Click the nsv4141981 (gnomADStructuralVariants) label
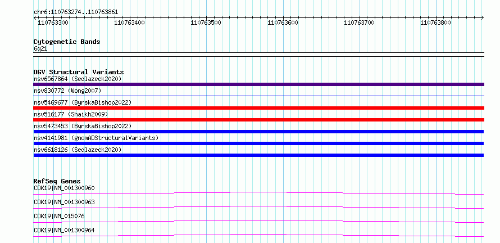The height and width of the screenshot is (243, 500). click(96, 138)
